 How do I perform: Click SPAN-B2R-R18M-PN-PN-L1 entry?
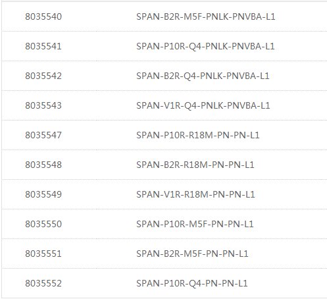[x=195, y=165]
